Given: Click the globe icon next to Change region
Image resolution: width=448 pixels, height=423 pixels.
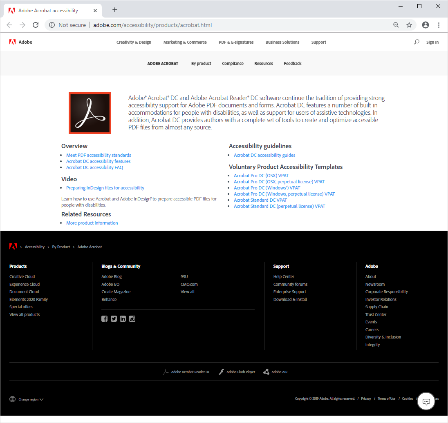Looking at the screenshot, I should point(12,399).
